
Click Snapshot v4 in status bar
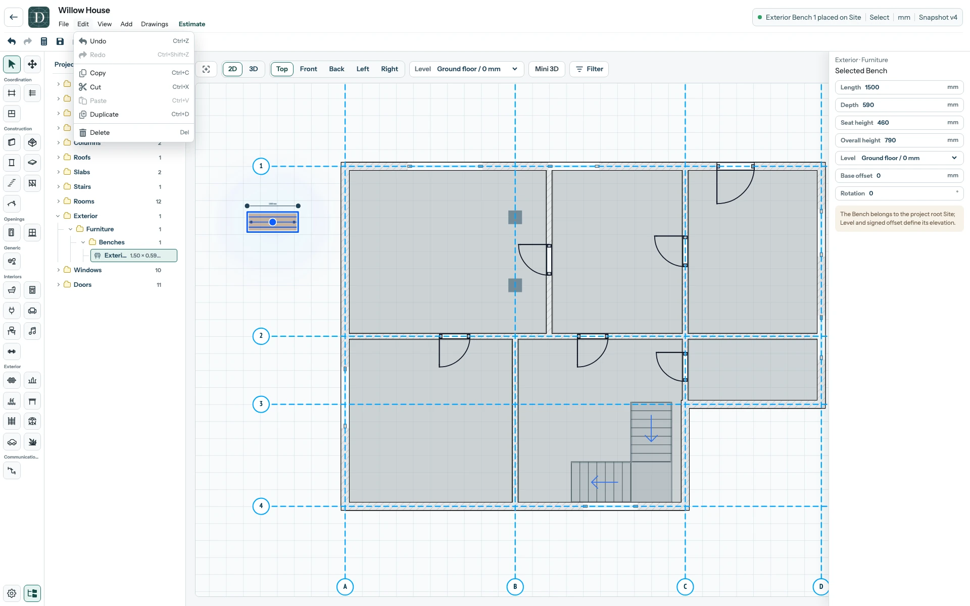(x=938, y=17)
